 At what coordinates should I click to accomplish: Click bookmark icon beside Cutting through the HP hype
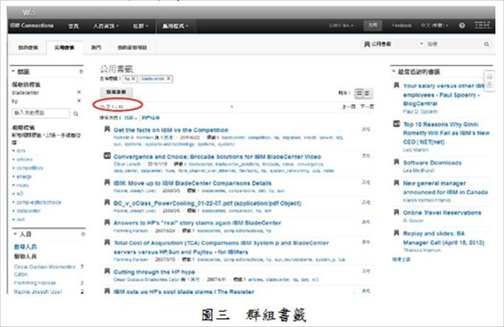[x=106, y=272]
